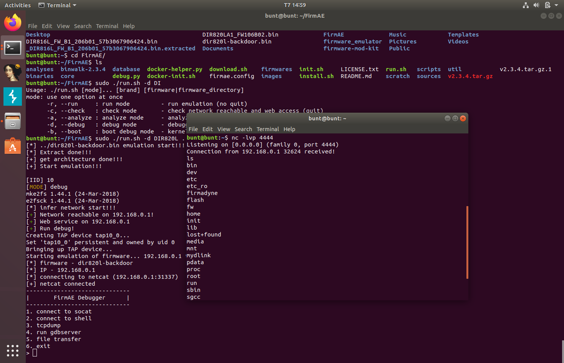564x363 pixels.
Task: Open Search menu in bunt@bunt: ~ window
Action: point(243,129)
